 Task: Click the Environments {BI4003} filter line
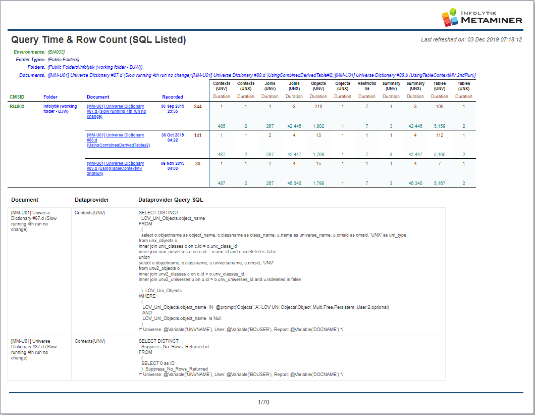click(39, 52)
